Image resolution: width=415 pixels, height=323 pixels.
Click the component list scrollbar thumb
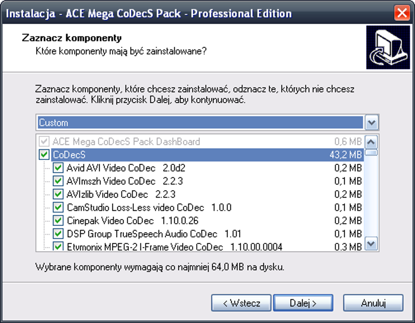(372, 153)
